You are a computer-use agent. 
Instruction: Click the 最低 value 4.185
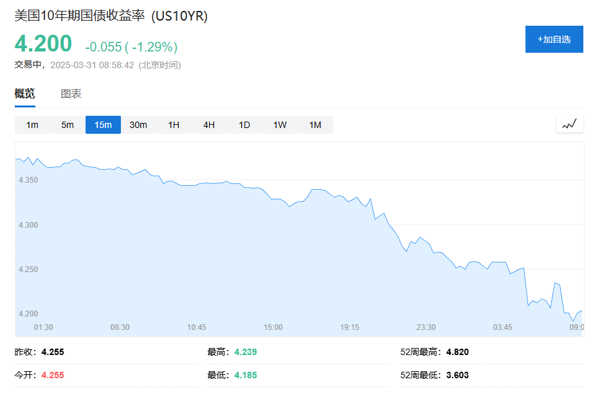[x=246, y=375]
